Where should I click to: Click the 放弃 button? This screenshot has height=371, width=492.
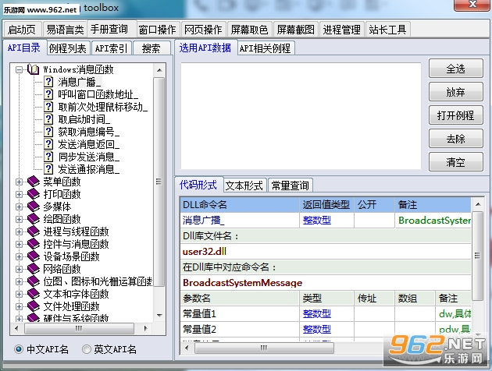coord(455,92)
